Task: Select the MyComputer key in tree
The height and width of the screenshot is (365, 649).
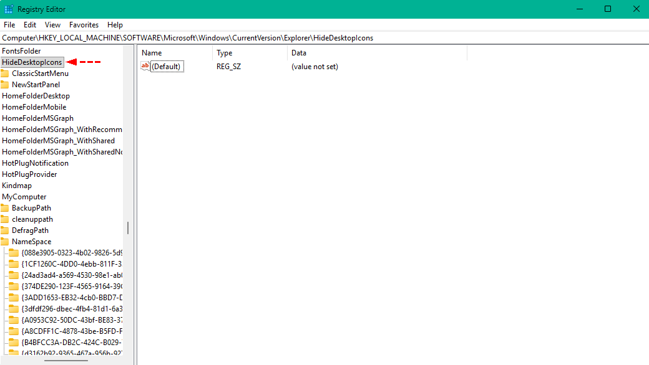Action: click(x=24, y=197)
